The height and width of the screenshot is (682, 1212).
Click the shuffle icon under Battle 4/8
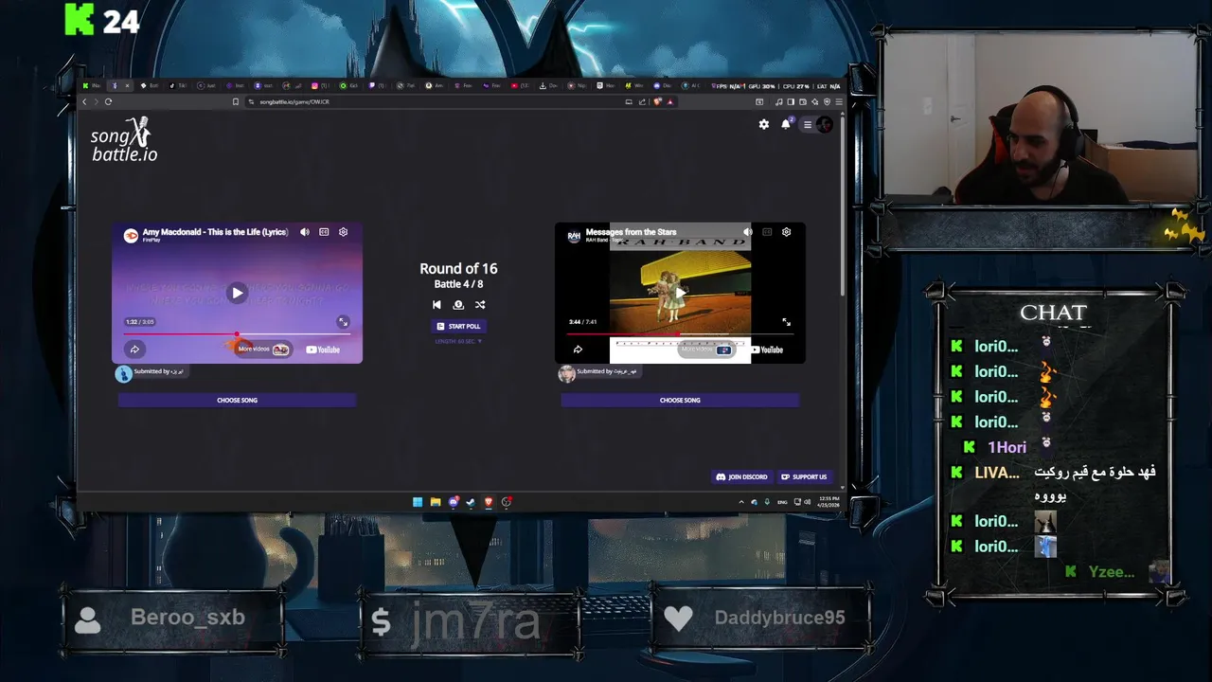[480, 305]
